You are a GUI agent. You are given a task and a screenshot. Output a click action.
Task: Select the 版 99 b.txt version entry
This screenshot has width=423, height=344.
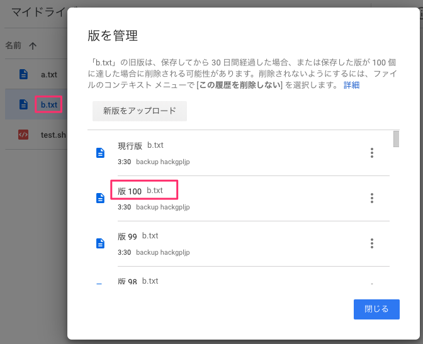(138, 236)
